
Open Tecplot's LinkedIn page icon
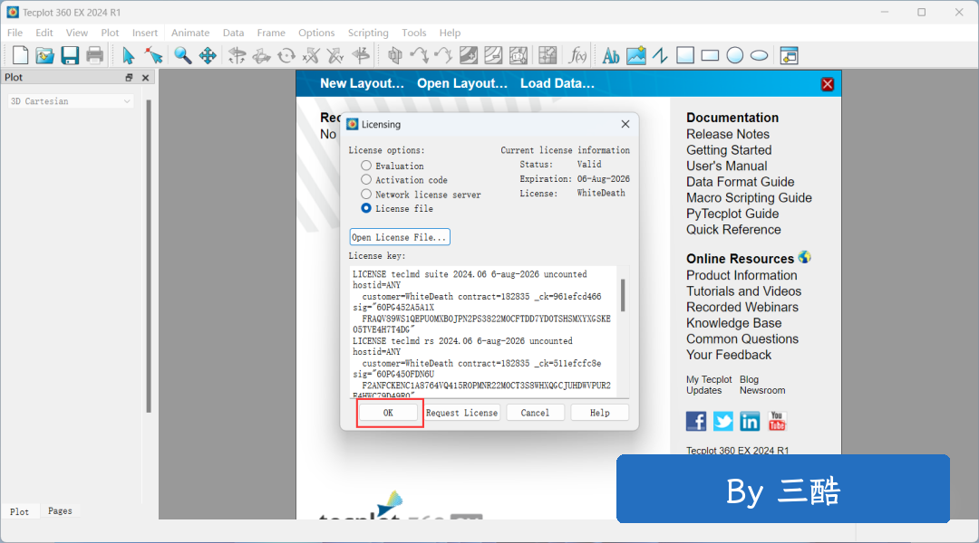[x=750, y=422]
